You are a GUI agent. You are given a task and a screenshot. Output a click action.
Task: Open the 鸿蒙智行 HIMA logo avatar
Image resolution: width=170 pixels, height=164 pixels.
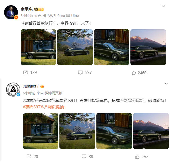pyautogui.click(x=13, y=89)
